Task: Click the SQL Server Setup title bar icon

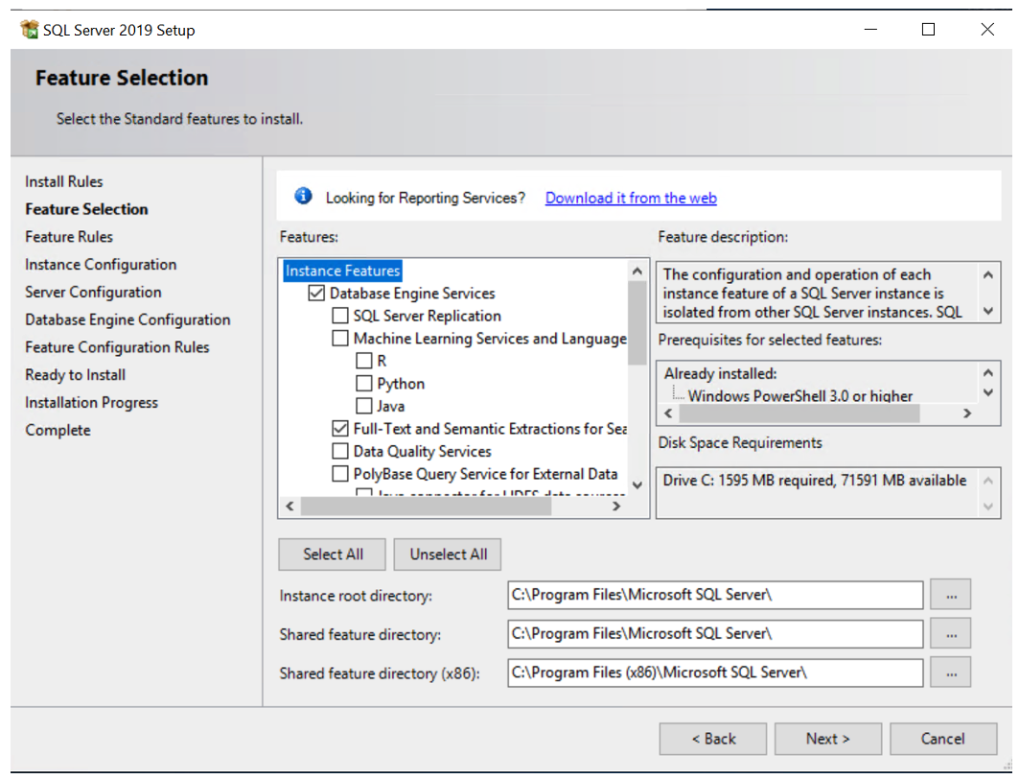Action: tap(30, 30)
